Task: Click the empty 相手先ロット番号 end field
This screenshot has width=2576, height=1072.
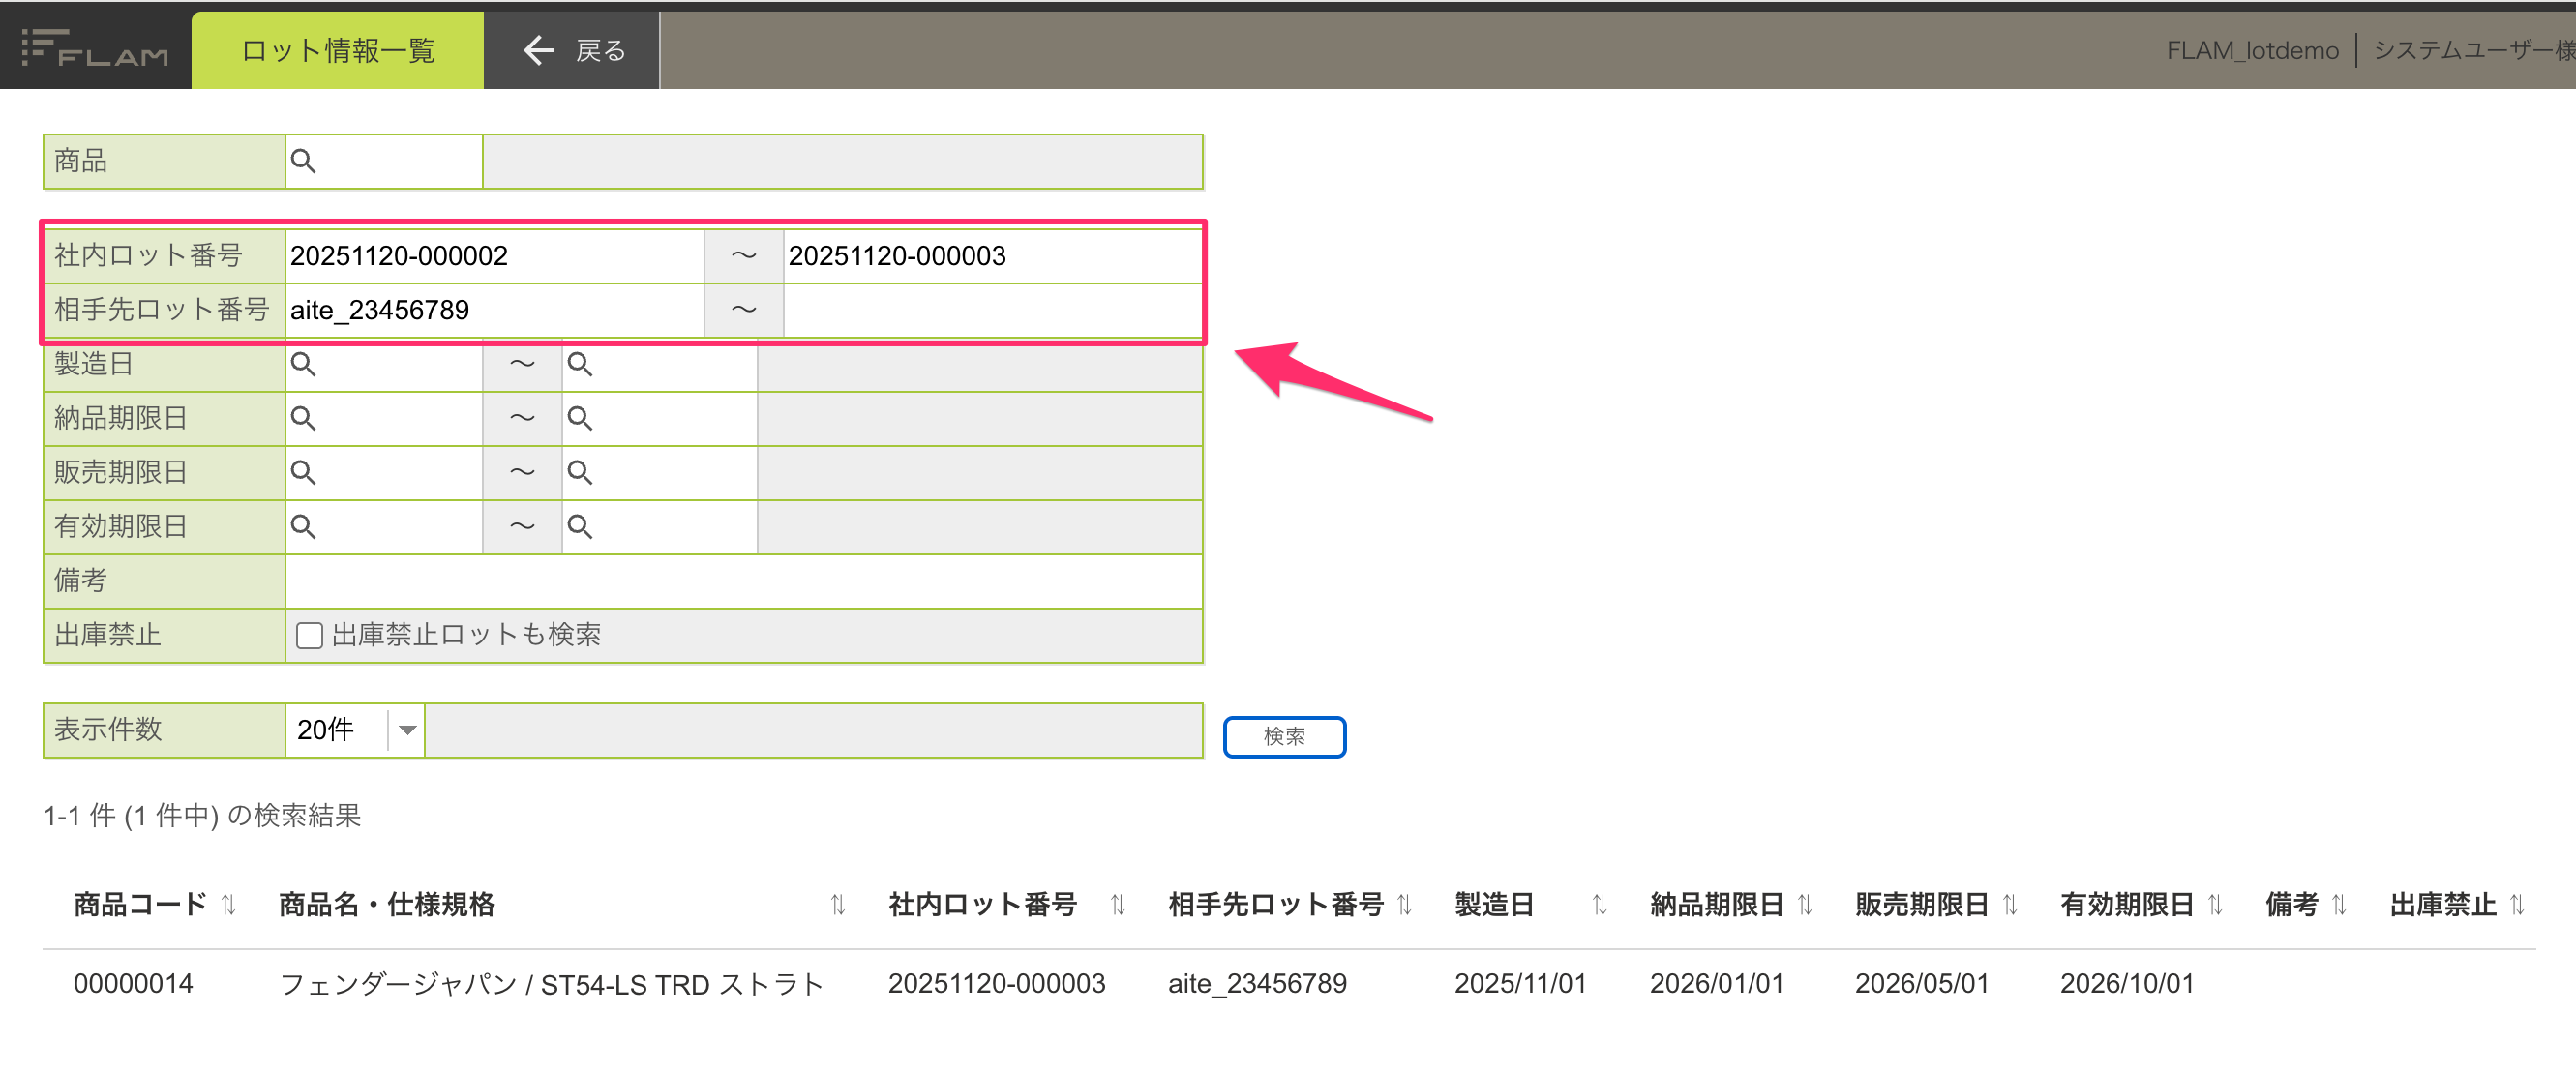Action: coord(992,310)
